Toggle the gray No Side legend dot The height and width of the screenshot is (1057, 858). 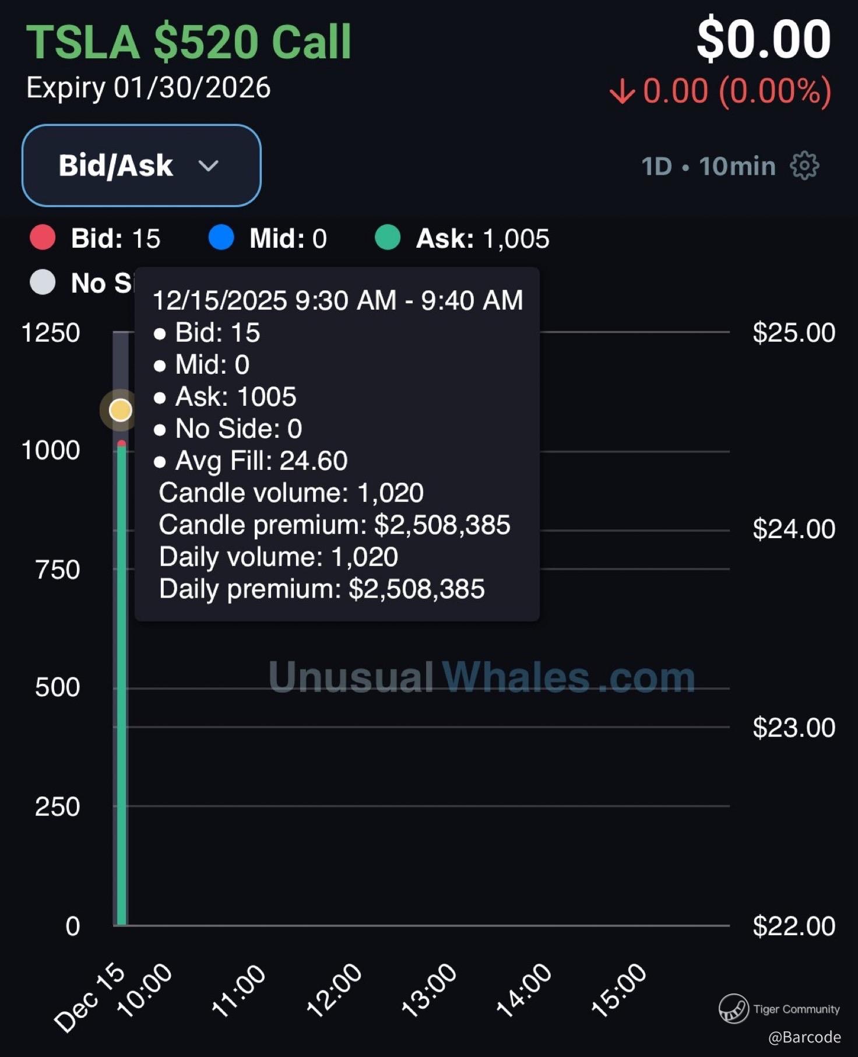(43, 283)
